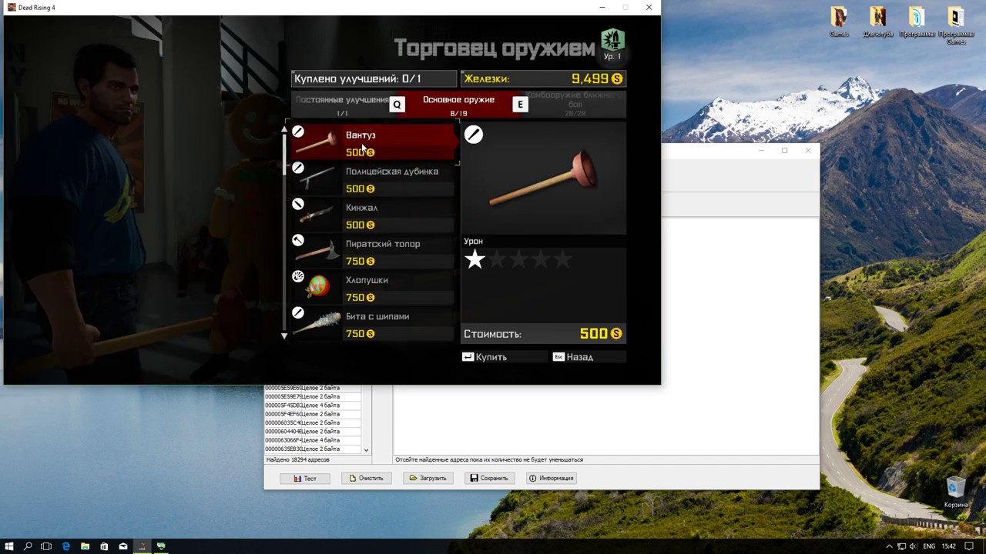This screenshot has width=986, height=554.
Task: Click the Тест button in the scanner window
Action: pyautogui.click(x=305, y=479)
